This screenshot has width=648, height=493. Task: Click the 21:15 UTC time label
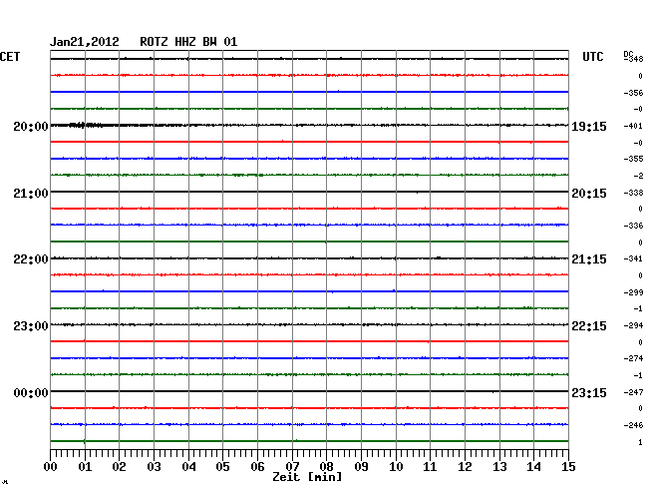point(589,259)
